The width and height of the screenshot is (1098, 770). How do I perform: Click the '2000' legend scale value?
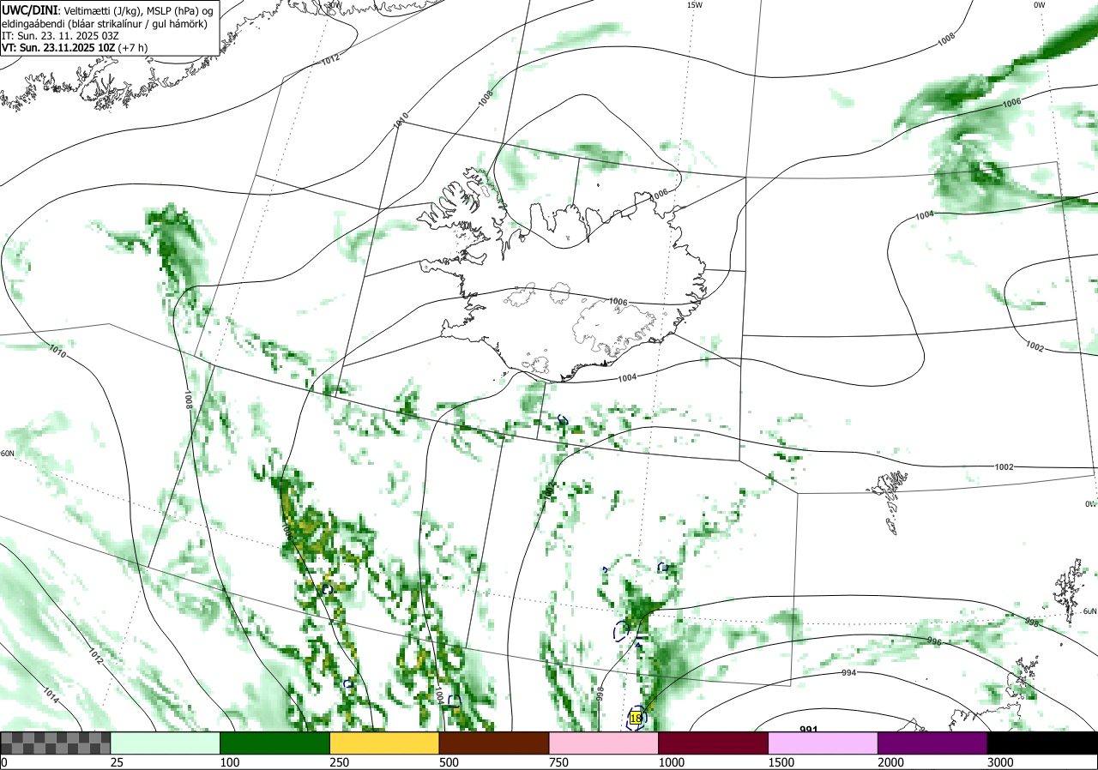(x=890, y=762)
